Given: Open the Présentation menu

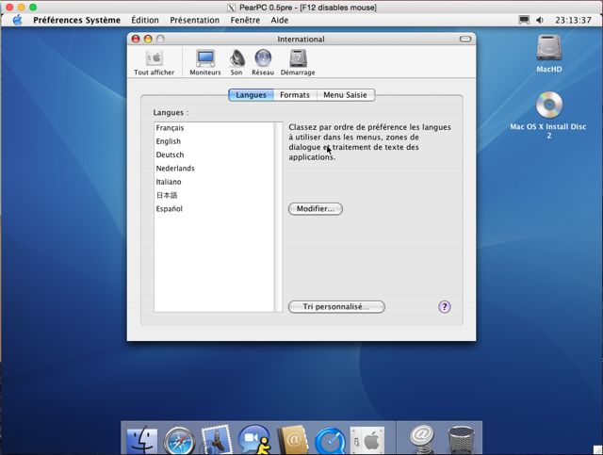Looking at the screenshot, I should (x=195, y=20).
